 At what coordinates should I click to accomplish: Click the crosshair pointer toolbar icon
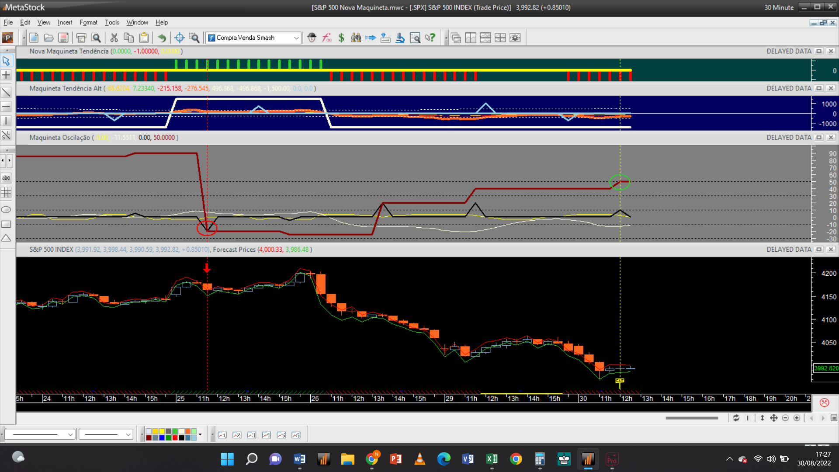pos(179,38)
